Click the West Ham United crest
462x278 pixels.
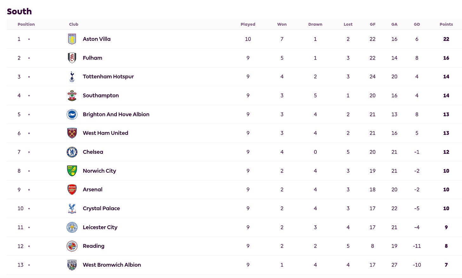click(x=72, y=133)
